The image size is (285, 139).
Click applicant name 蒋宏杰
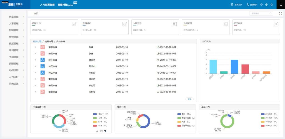[x=92, y=60]
